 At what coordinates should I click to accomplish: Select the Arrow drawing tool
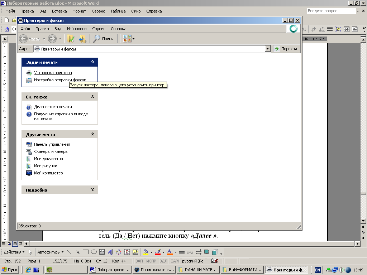[x=77, y=252]
